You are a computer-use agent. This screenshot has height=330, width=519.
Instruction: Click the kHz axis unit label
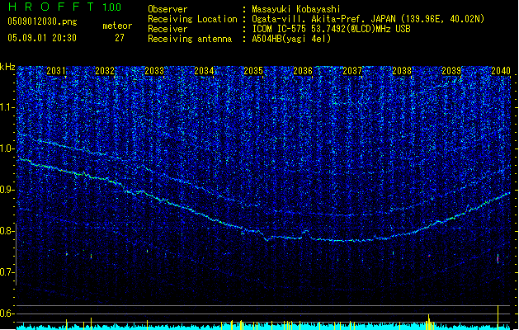(x=7, y=67)
